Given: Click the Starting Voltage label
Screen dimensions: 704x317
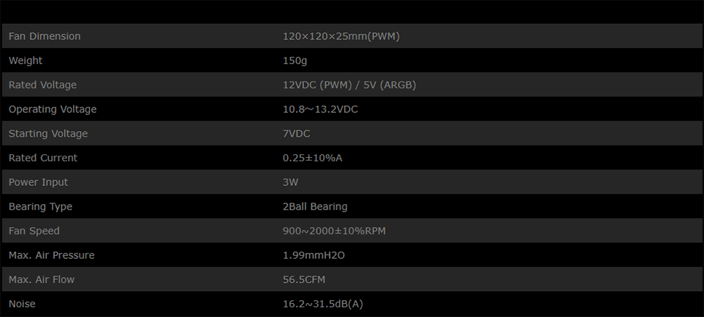Looking at the screenshot, I should 48,134.
